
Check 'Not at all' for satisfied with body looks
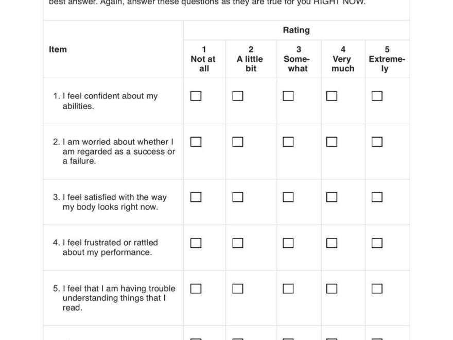pos(196,197)
